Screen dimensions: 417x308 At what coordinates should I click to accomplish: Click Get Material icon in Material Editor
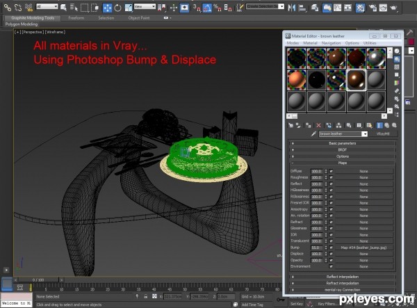[x=291, y=125]
